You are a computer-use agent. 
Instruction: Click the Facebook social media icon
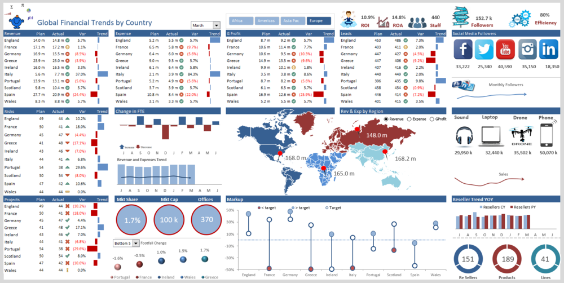[463, 49]
